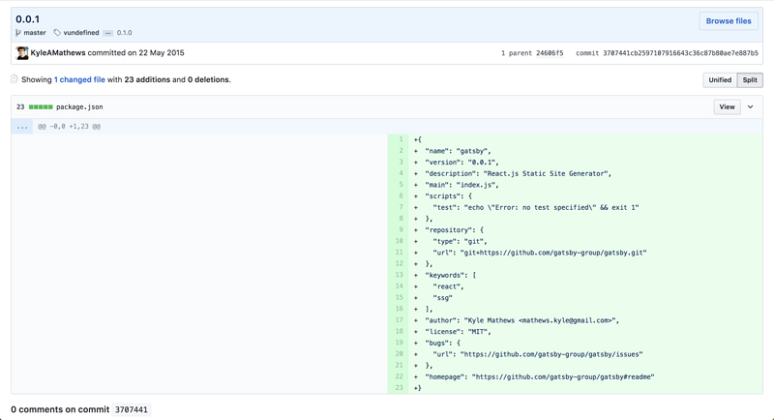
Task: Click line number 1 in diff
Action: pos(401,139)
